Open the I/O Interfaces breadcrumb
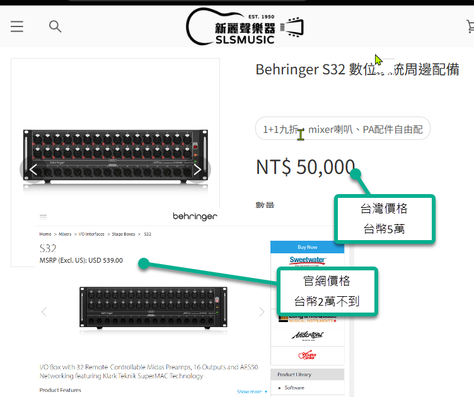 pyautogui.click(x=91, y=234)
